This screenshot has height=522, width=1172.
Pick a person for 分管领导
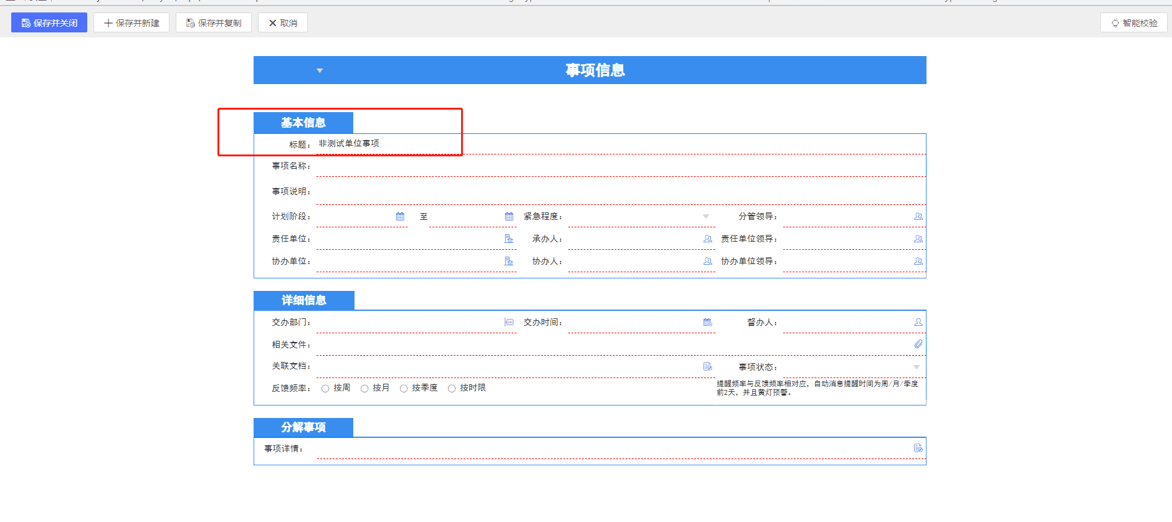[918, 216]
